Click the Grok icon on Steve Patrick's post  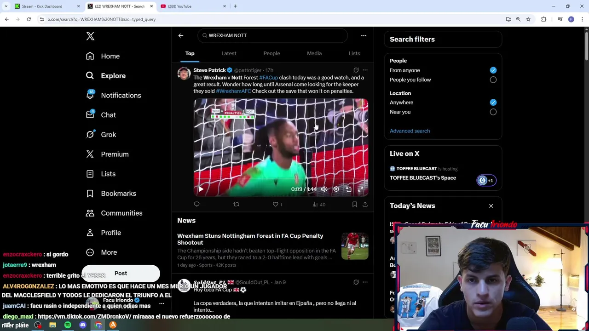click(356, 70)
